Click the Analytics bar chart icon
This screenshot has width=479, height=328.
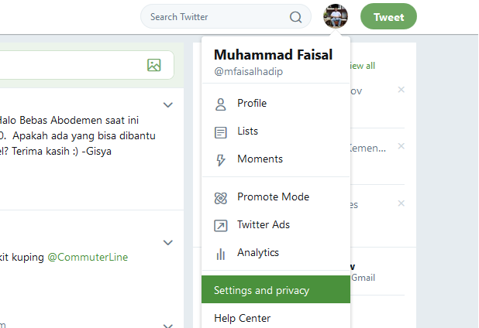click(221, 253)
